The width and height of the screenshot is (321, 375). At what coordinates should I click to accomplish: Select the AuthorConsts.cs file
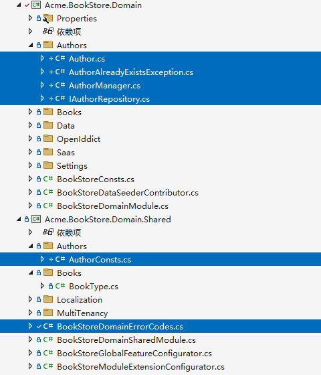100,260
